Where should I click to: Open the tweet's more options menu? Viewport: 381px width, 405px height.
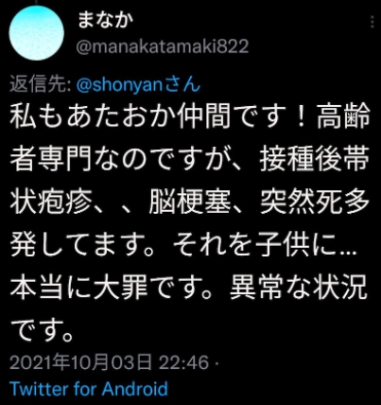pos(372,22)
